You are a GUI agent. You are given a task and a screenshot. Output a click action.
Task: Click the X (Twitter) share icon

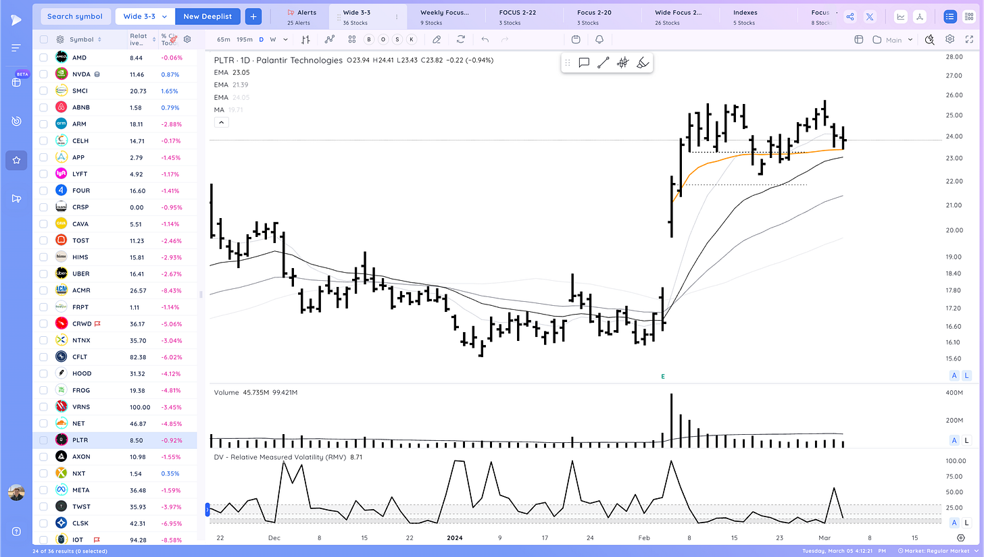(870, 17)
